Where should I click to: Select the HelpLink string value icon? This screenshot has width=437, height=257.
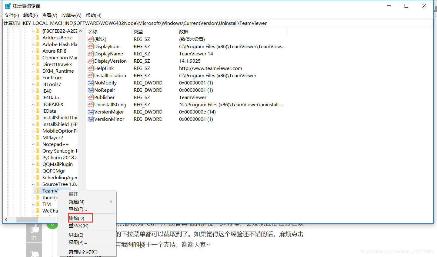[91, 68]
